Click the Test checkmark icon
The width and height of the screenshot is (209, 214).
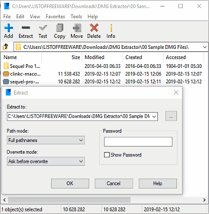click(x=43, y=28)
